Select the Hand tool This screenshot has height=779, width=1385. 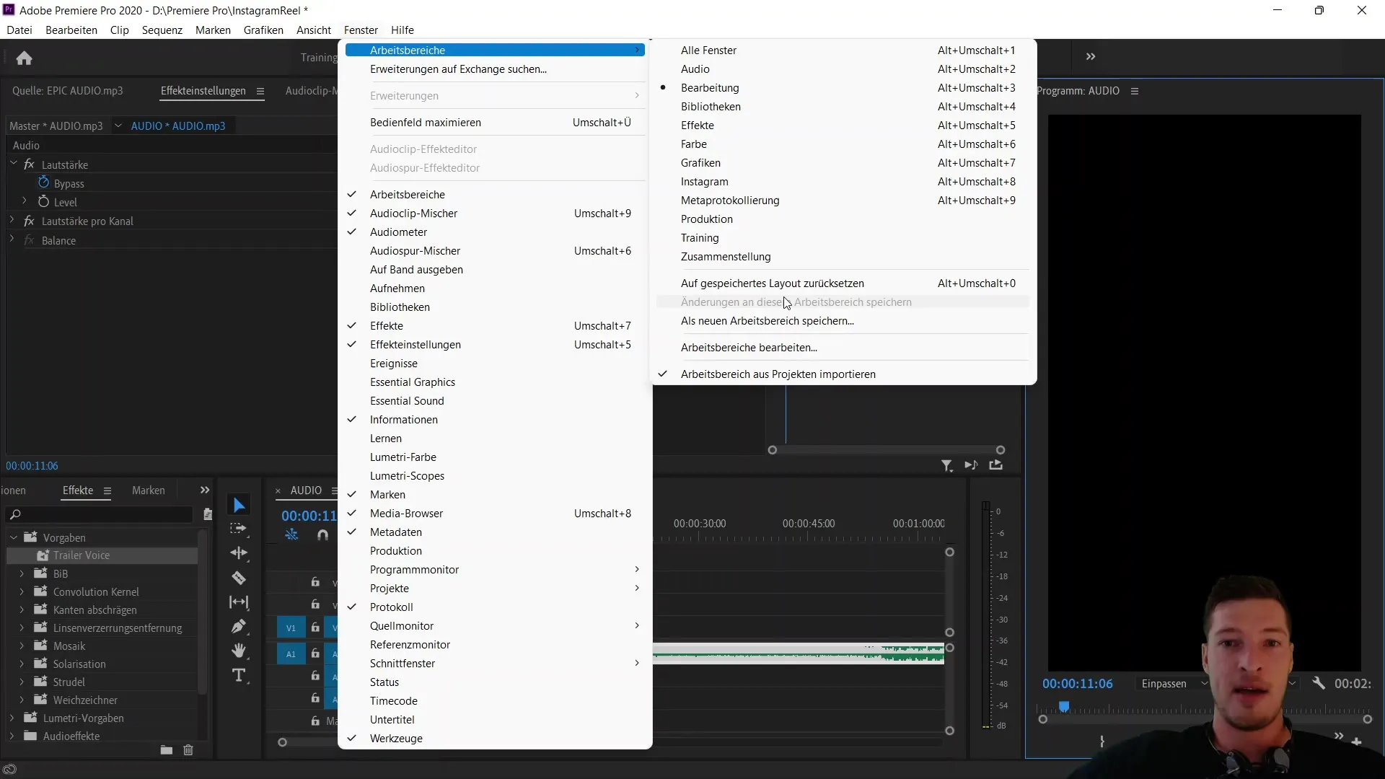click(239, 651)
